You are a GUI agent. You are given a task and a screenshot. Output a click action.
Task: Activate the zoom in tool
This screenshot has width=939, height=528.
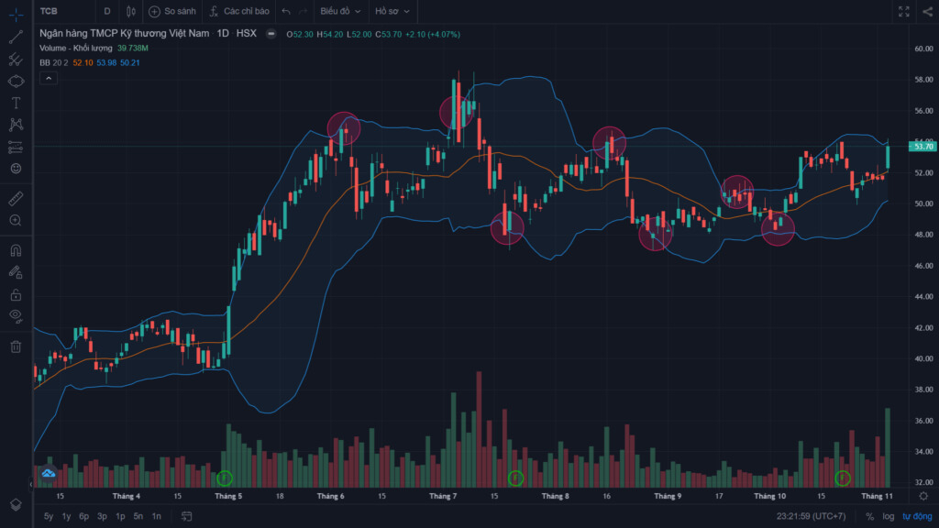[17, 220]
